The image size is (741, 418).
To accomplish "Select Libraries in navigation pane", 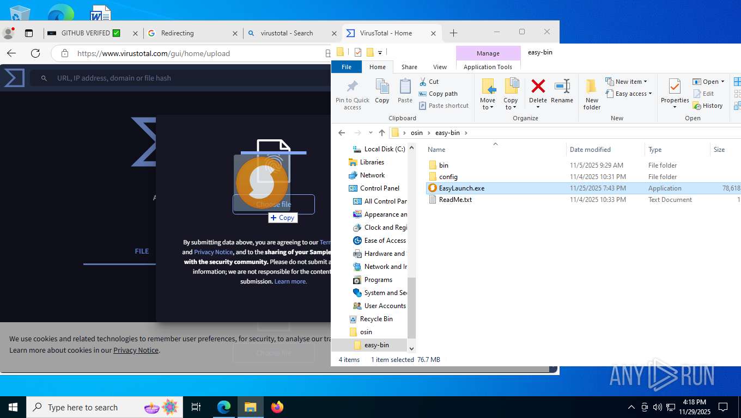I will [x=372, y=162].
